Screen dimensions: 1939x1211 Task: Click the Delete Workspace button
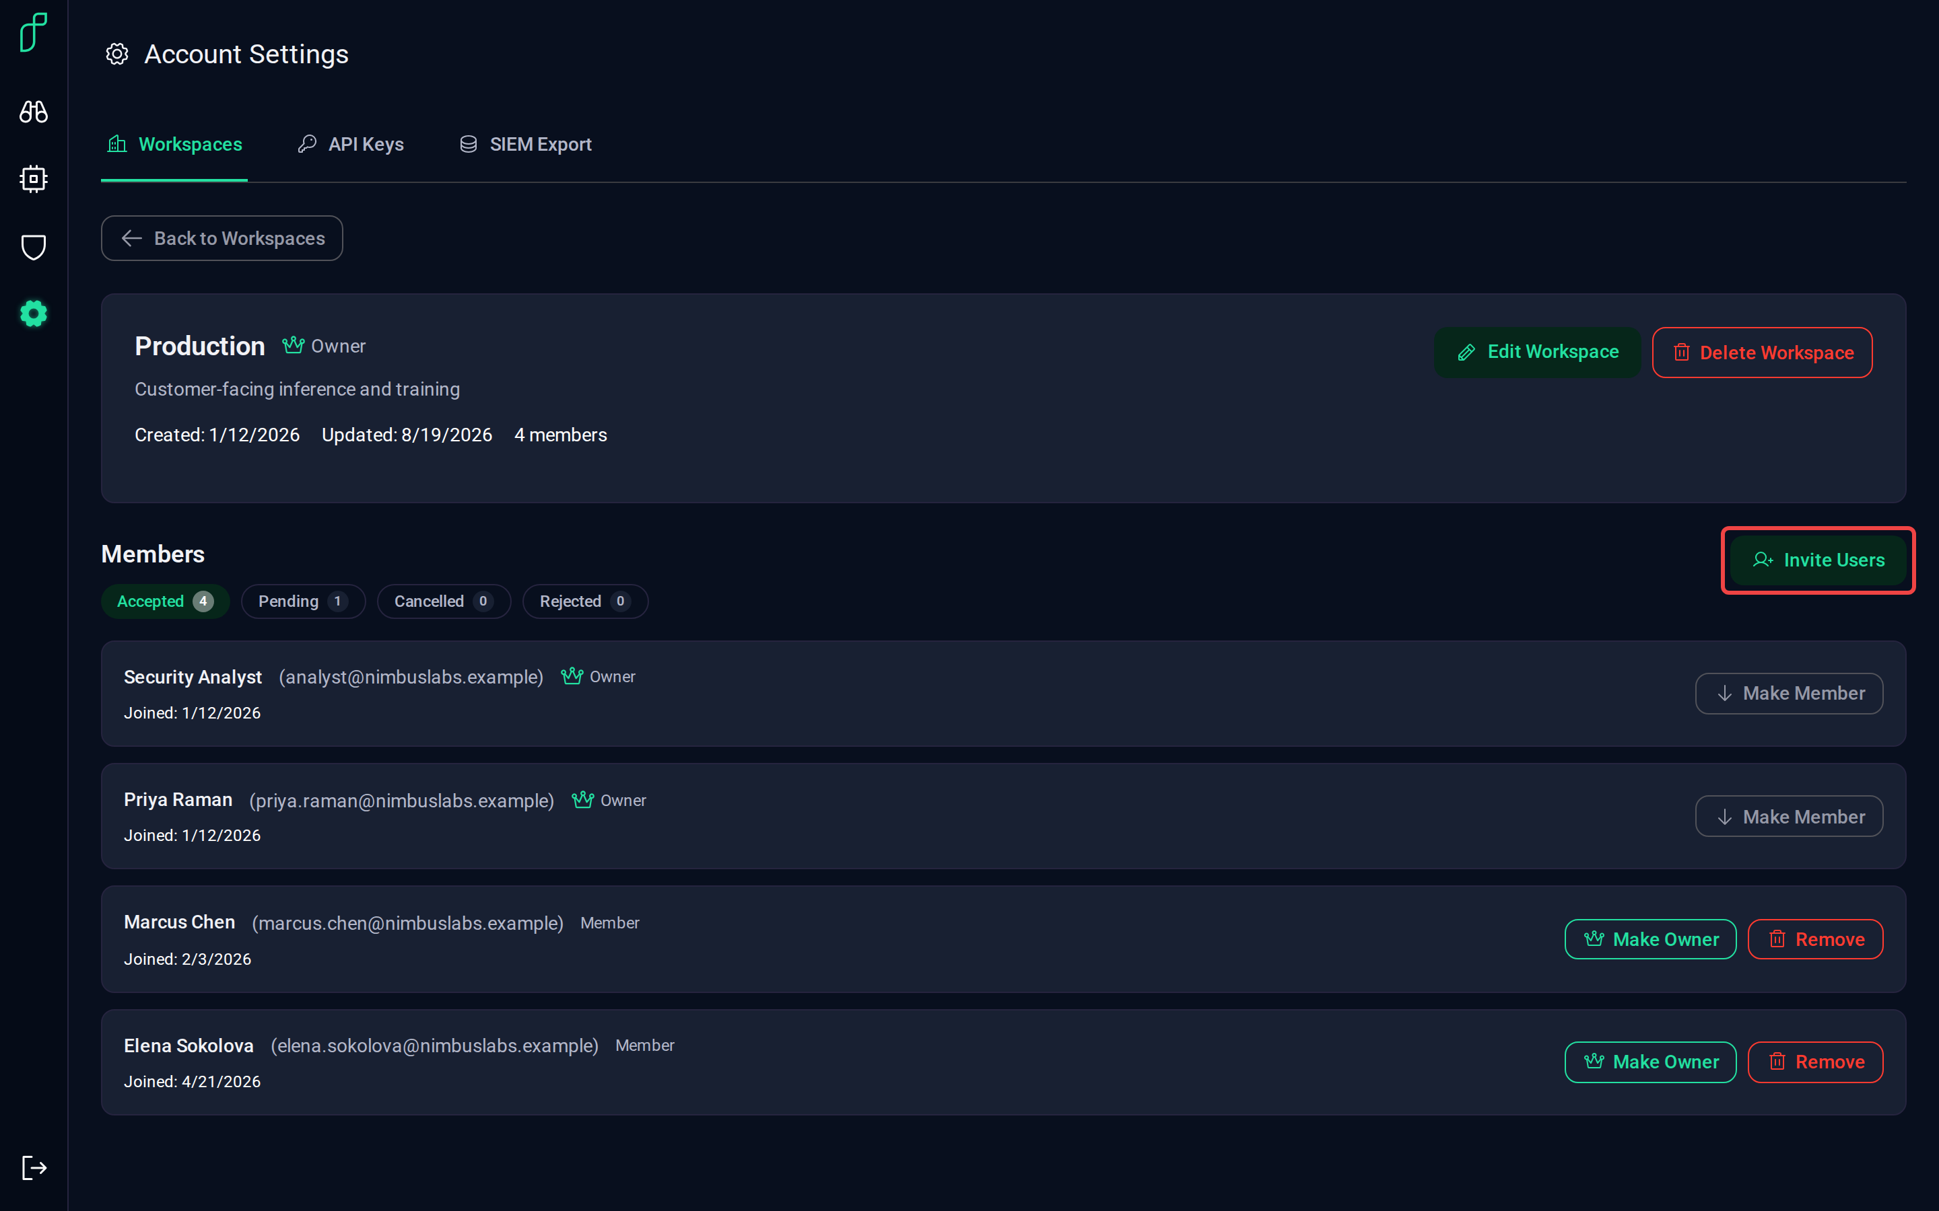coord(1762,353)
